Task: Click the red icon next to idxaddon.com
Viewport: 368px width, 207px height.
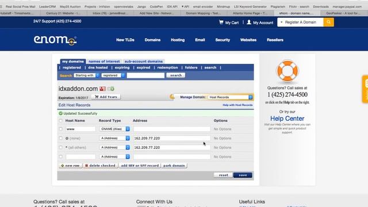Action: (x=102, y=89)
